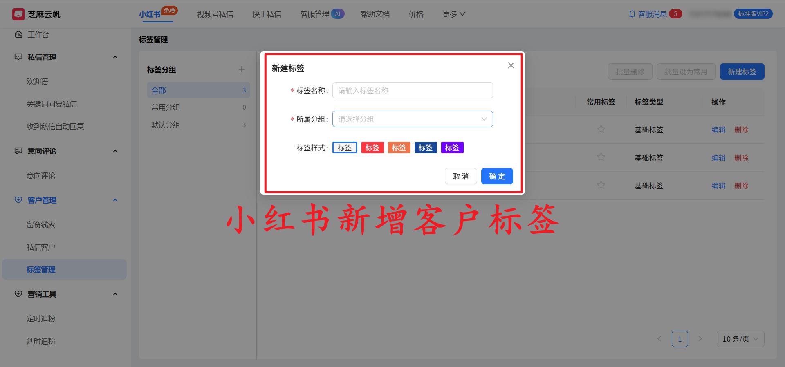785x367 pixels.
Task: Collapse the 营销工具 section chevron
Action: point(115,294)
